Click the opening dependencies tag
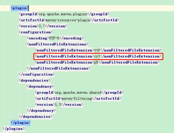The height and width of the screenshot is (133, 174). point(35,80)
